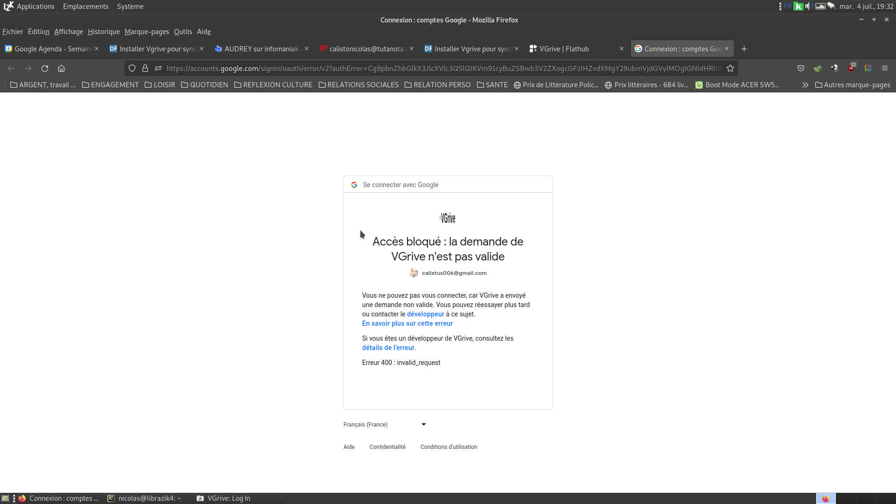Image resolution: width=896 pixels, height=504 pixels.
Task: Click the URL address field
Action: [x=443, y=69]
